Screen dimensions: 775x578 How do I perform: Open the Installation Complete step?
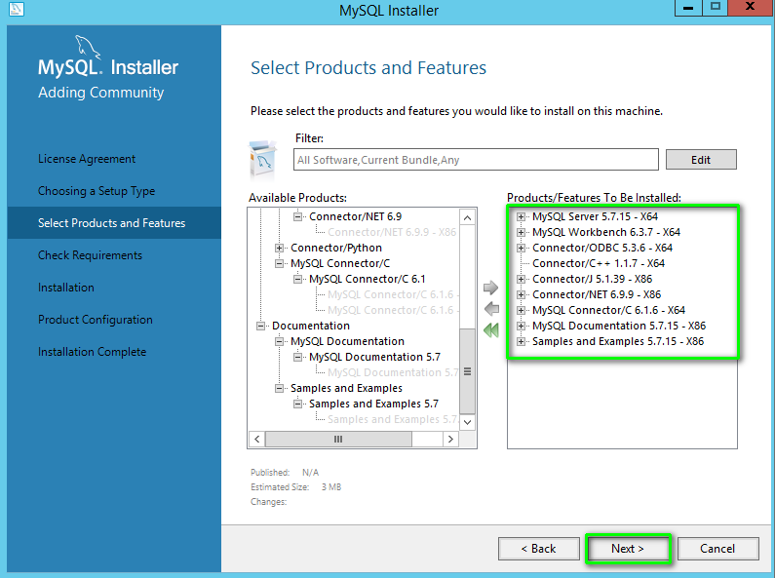coord(92,351)
